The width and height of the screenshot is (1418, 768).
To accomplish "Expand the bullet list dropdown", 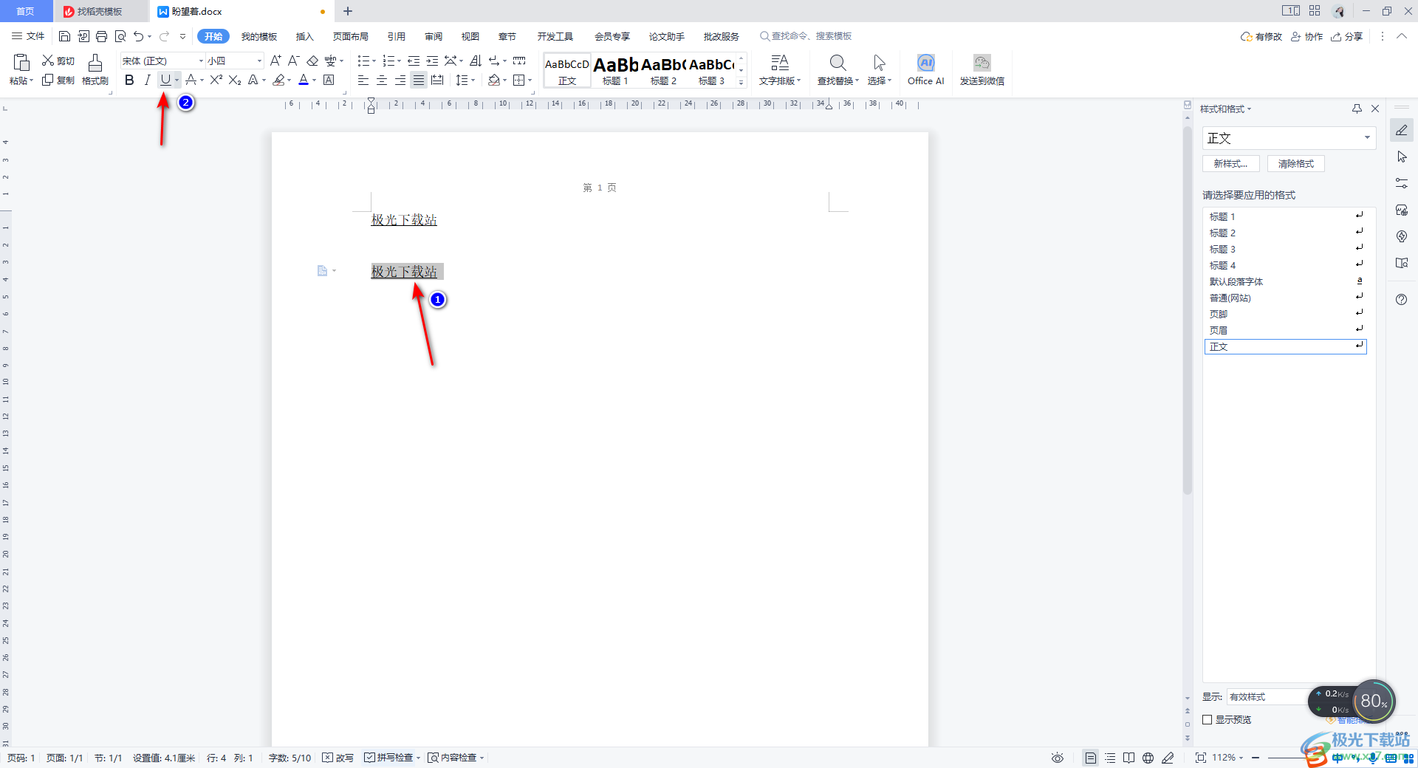I will (x=374, y=61).
